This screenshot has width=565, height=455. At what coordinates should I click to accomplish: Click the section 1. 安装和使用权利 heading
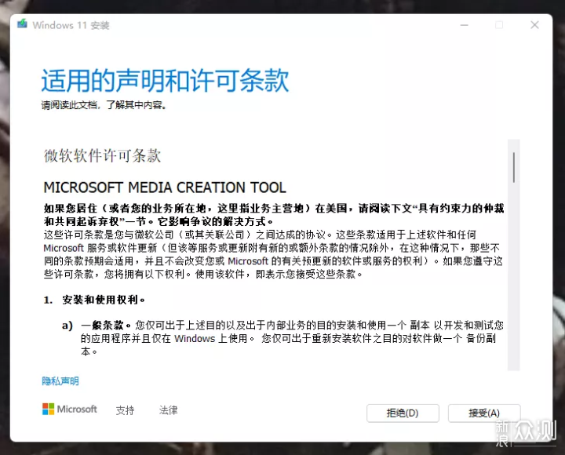tap(94, 300)
